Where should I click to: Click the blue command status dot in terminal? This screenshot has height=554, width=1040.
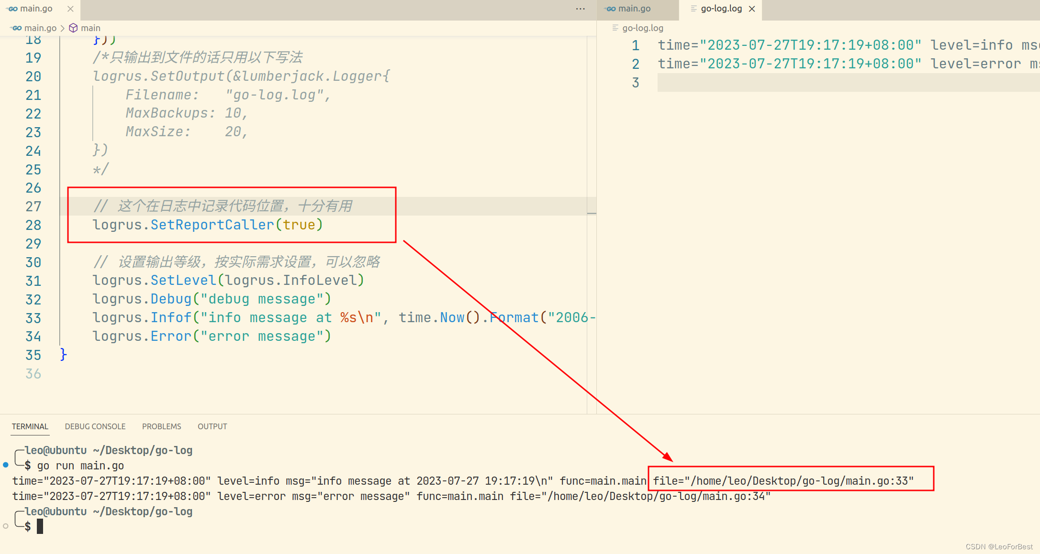tap(6, 465)
